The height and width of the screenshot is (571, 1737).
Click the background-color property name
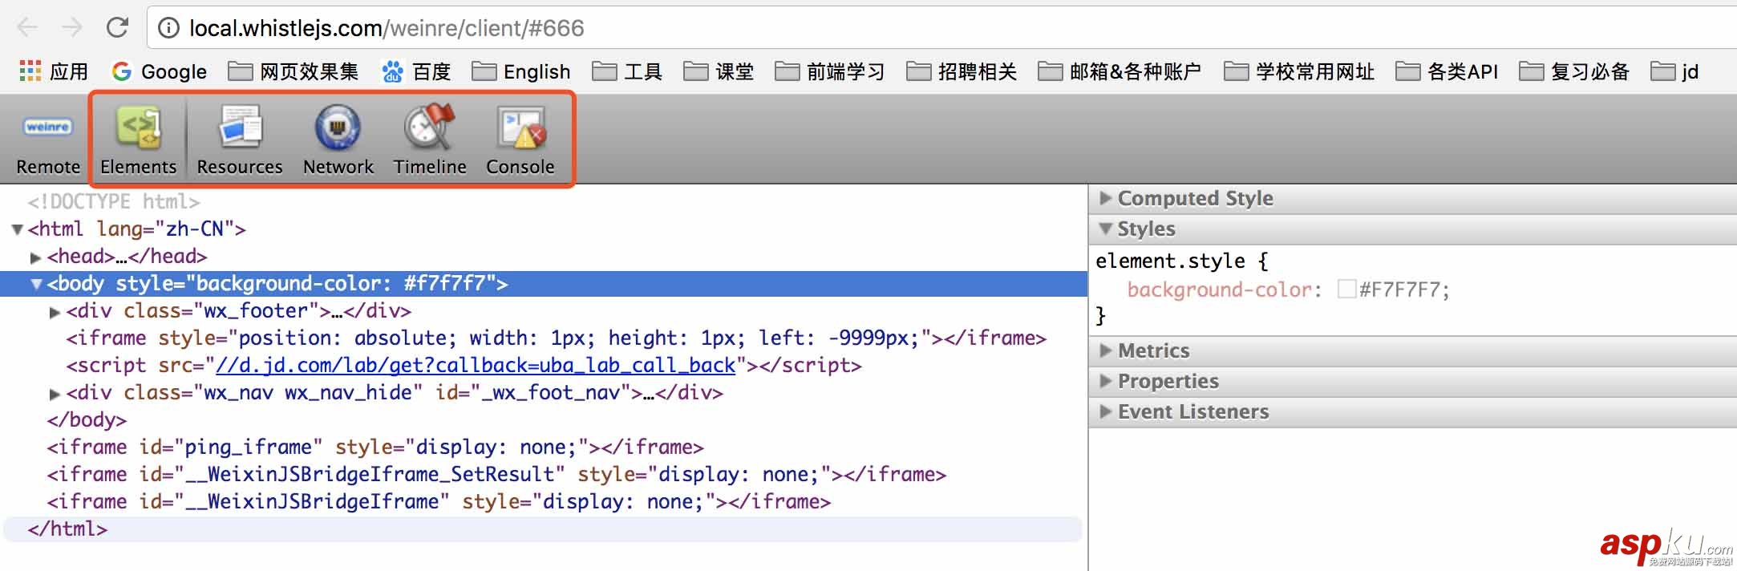point(1219,289)
